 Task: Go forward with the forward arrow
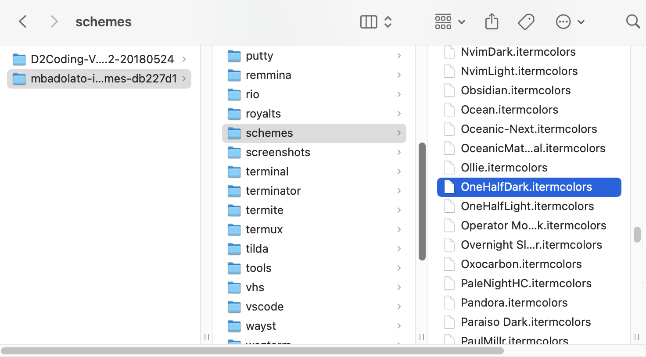[54, 21]
